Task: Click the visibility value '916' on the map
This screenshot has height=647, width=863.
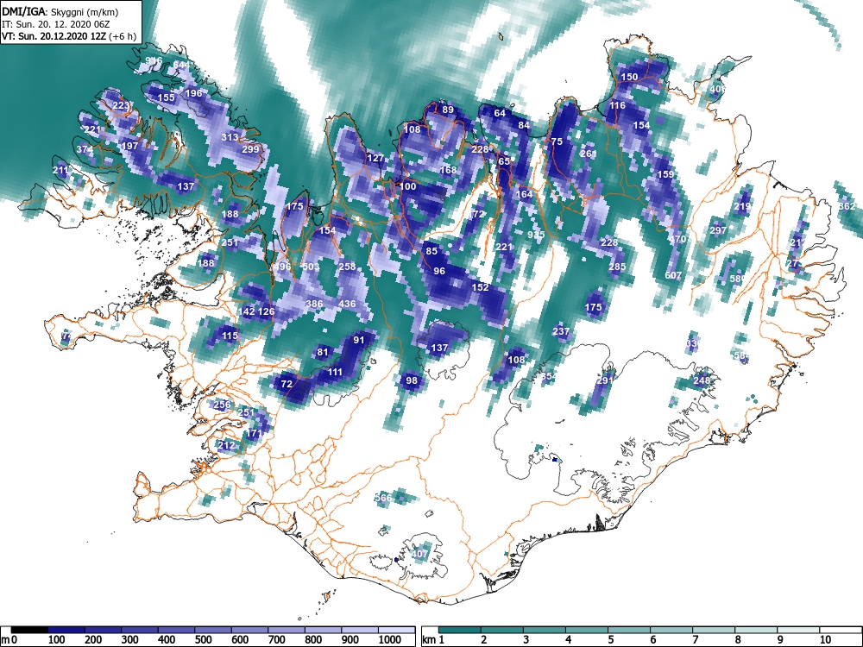Action: point(154,60)
